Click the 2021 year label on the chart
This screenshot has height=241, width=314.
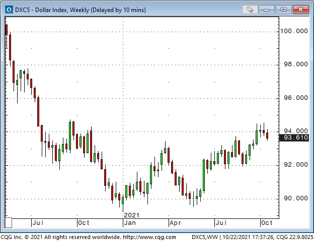point(131,215)
